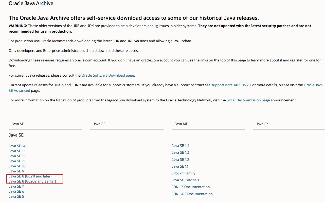The width and height of the screenshot is (325, 202).
Task: Open the Java SE 13 archive link
Action: (x=17, y=151)
